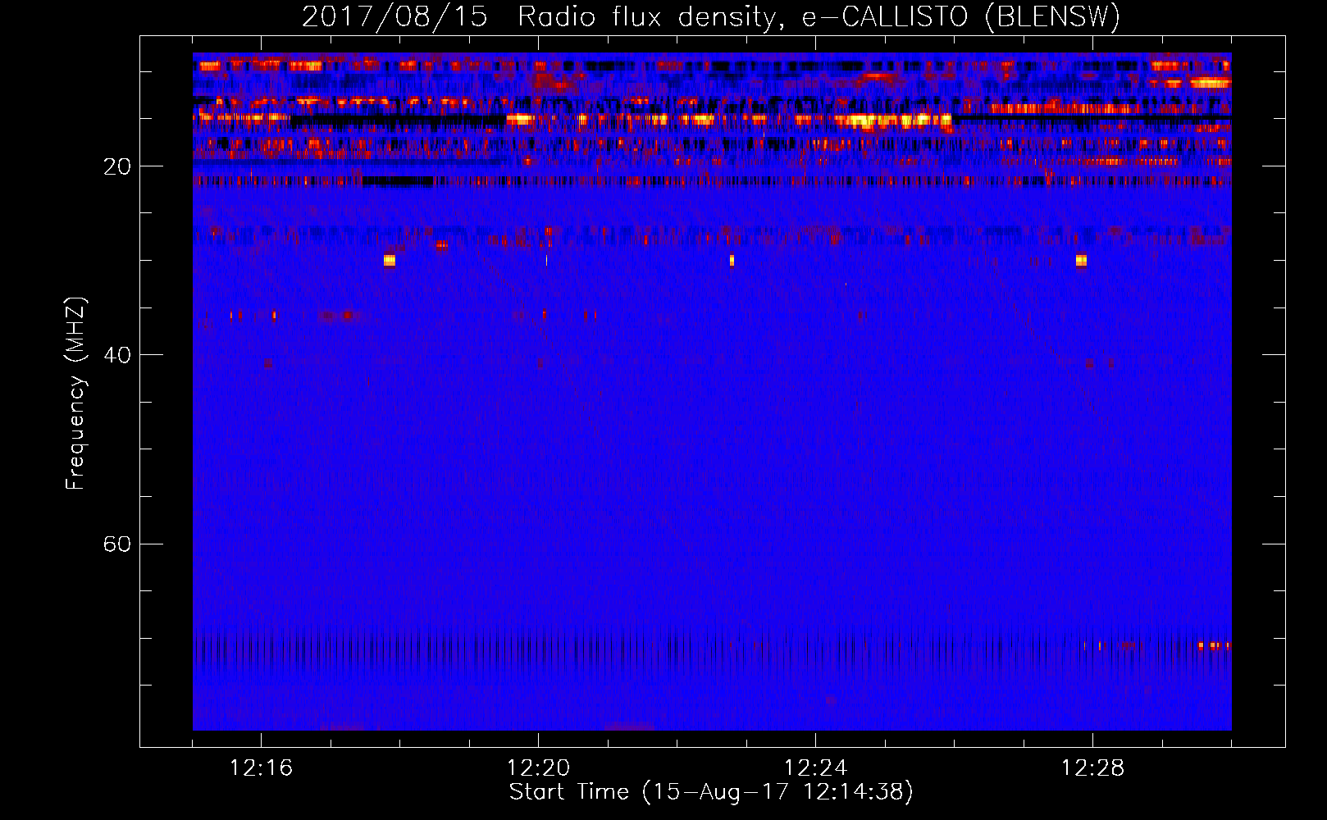Click the 40 MHz frequency tick label
Screen dimensions: 1327x820
coord(117,355)
